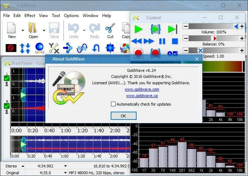This screenshot has width=248, height=176.
Task: Expand the Open button dropdown arrow
Action: [44, 30]
